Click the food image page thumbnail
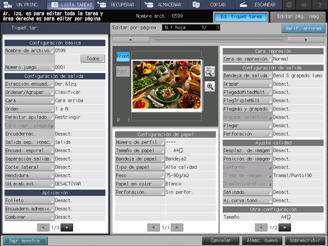328x246 pixels. click(x=166, y=84)
